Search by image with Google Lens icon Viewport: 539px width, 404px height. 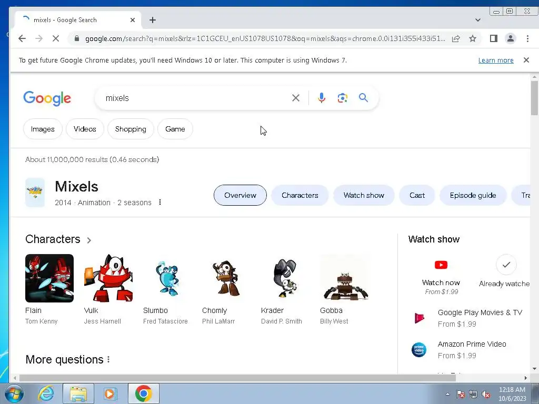pyautogui.click(x=342, y=98)
